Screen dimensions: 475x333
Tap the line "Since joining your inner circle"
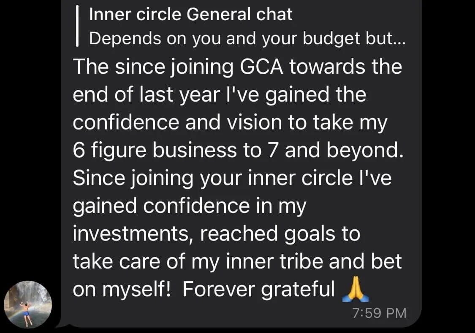point(232,179)
